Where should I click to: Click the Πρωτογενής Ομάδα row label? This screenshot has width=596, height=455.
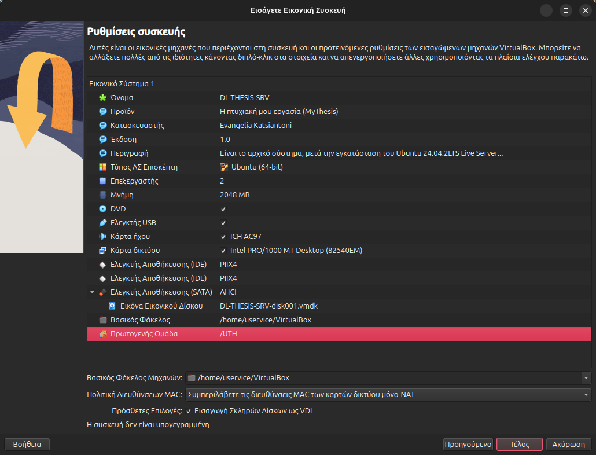144,334
